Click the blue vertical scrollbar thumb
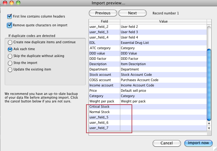Screen dimensions: 217x151 coord(209,85)
